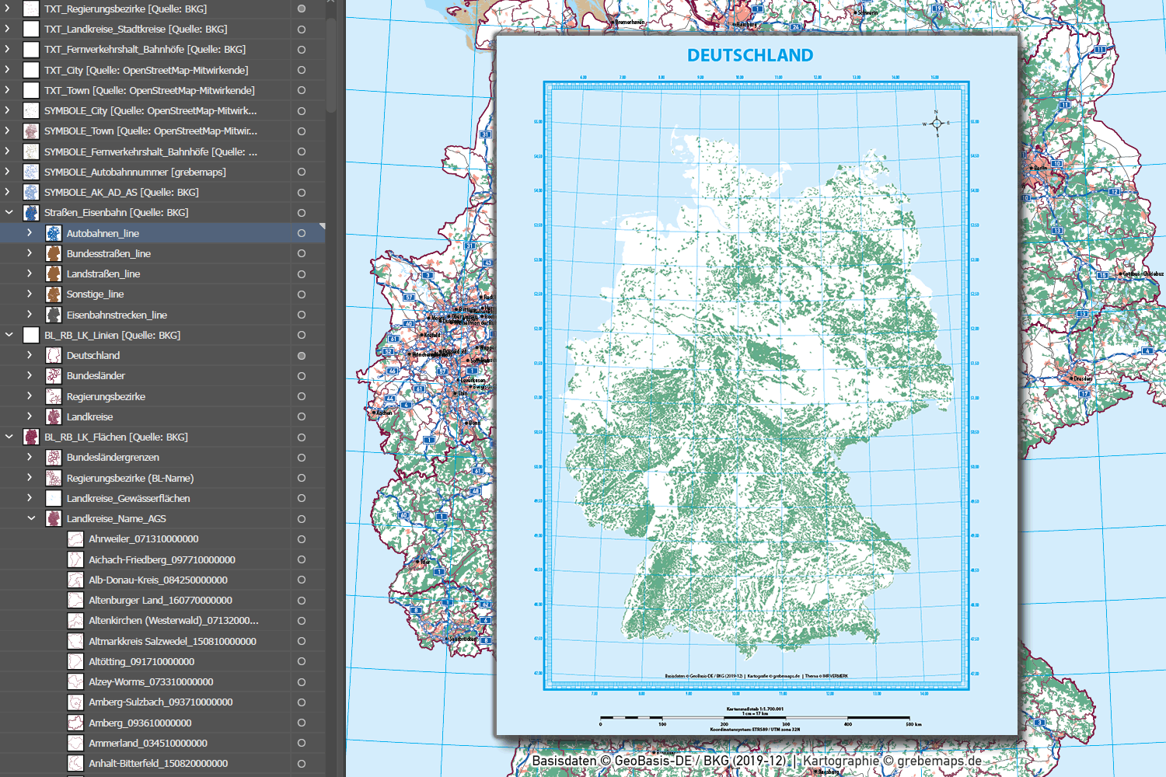Toggle target circle for Landstraßen_line sublayer

click(302, 274)
